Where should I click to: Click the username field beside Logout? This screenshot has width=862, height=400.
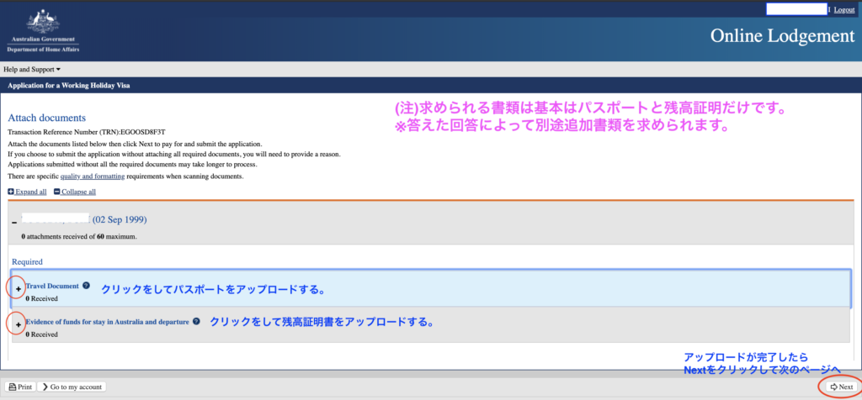pos(796,9)
